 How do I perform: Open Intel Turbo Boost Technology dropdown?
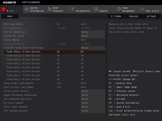(x=93, y=48)
